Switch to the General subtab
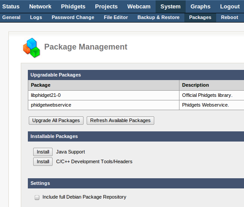Screen dimensions: 244x207 tap(11, 17)
